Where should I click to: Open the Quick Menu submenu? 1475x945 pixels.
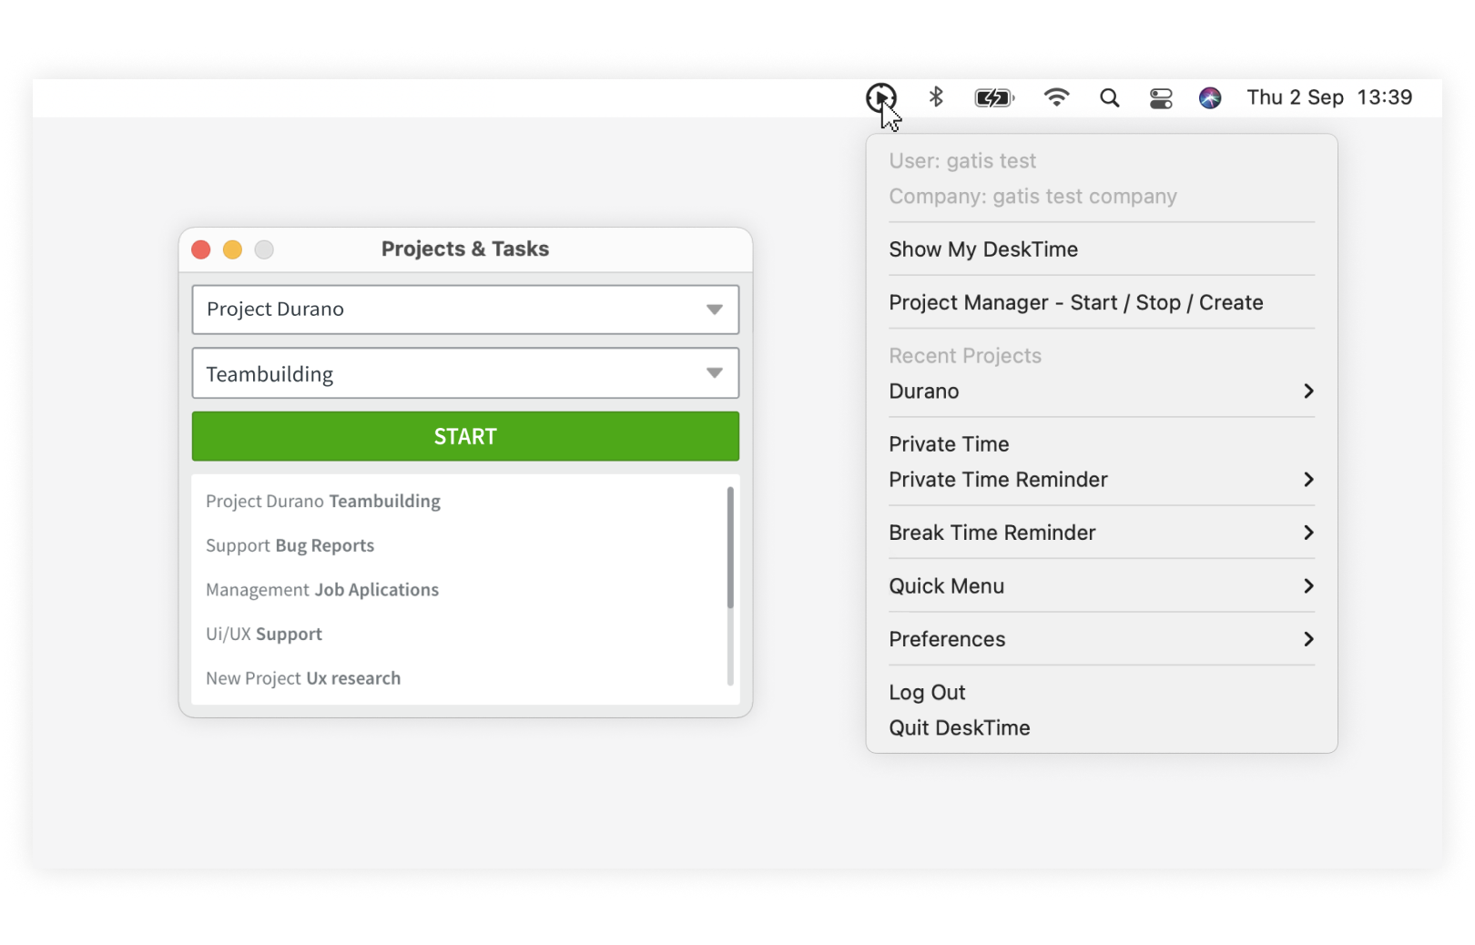1309,585
